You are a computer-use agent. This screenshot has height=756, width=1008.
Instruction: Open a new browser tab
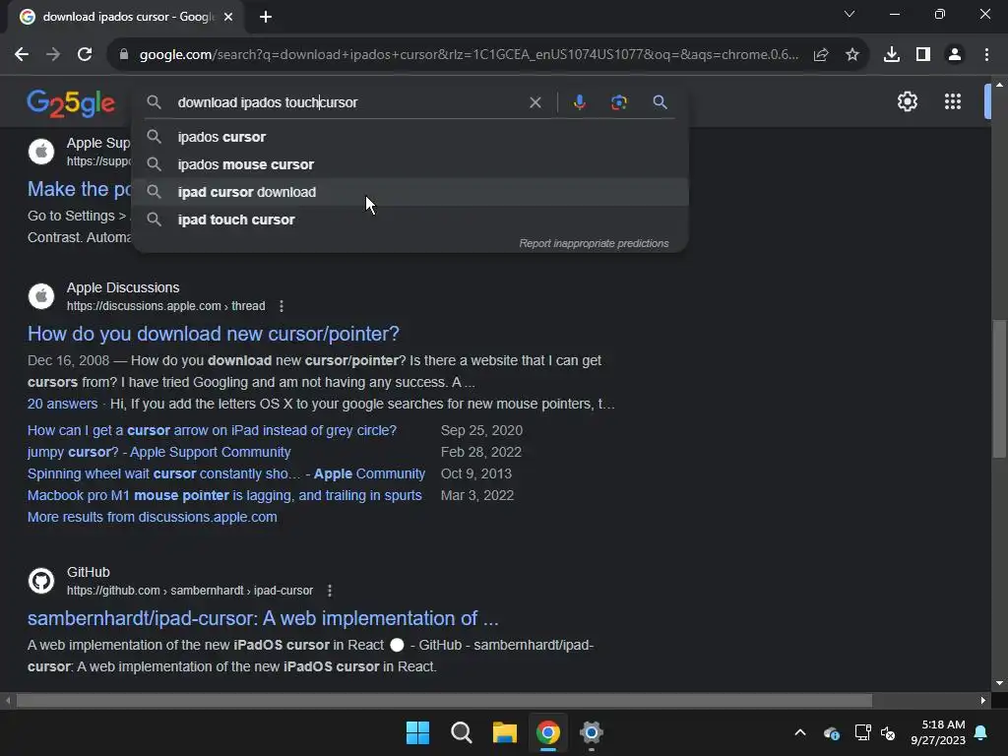click(x=266, y=17)
